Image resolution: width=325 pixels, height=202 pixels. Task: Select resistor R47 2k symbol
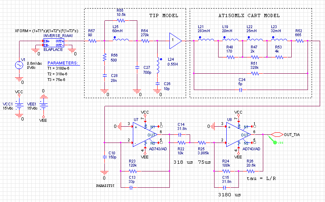(x=255, y=57)
